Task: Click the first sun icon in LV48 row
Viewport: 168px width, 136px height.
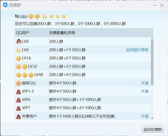Action: [19, 75]
